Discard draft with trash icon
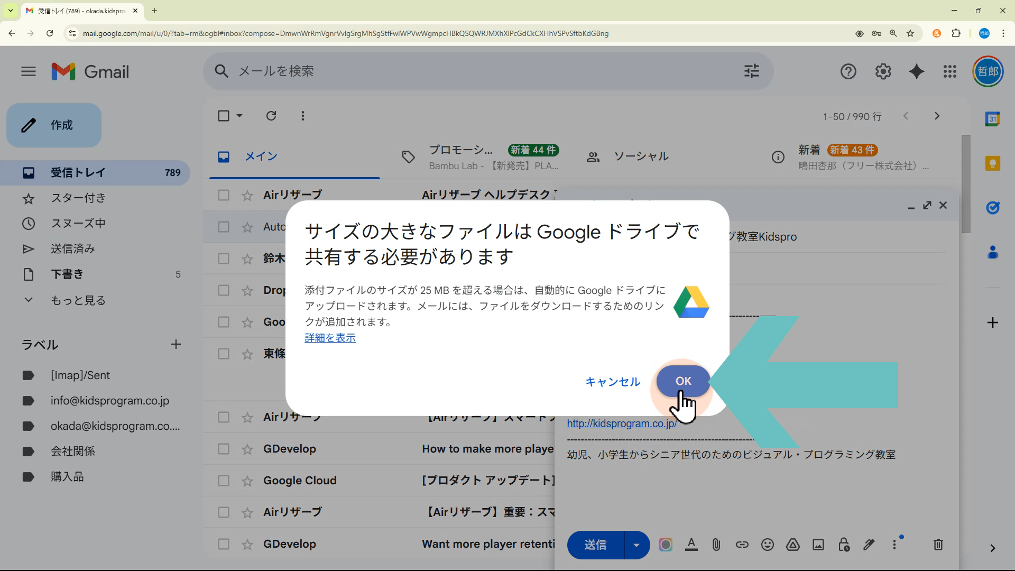Image resolution: width=1015 pixels, height=571 pixels. [x=938, y=545]
